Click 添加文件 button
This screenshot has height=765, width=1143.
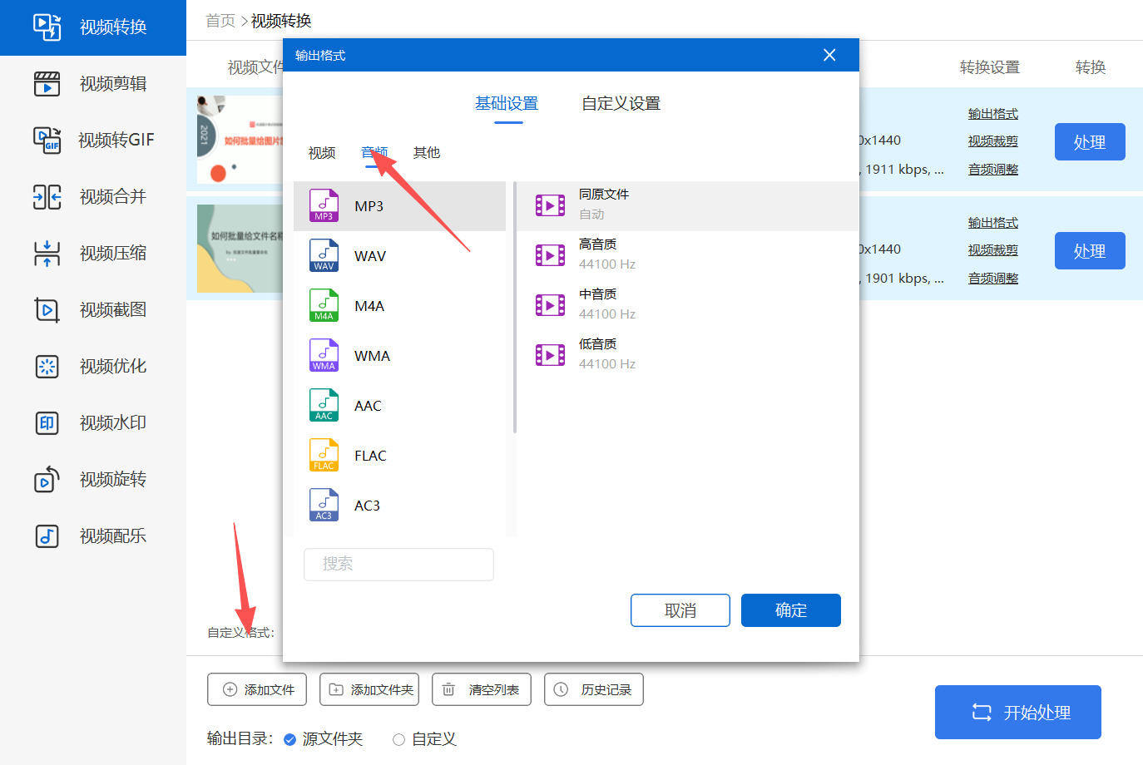pyautogui.click(x=257, y=689)
